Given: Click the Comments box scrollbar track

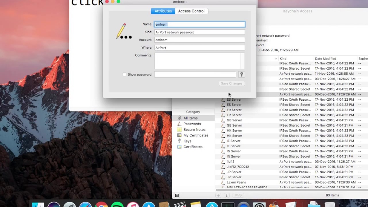Looking at the screenshot, I should pyautogui.click(x=243, y=61).
